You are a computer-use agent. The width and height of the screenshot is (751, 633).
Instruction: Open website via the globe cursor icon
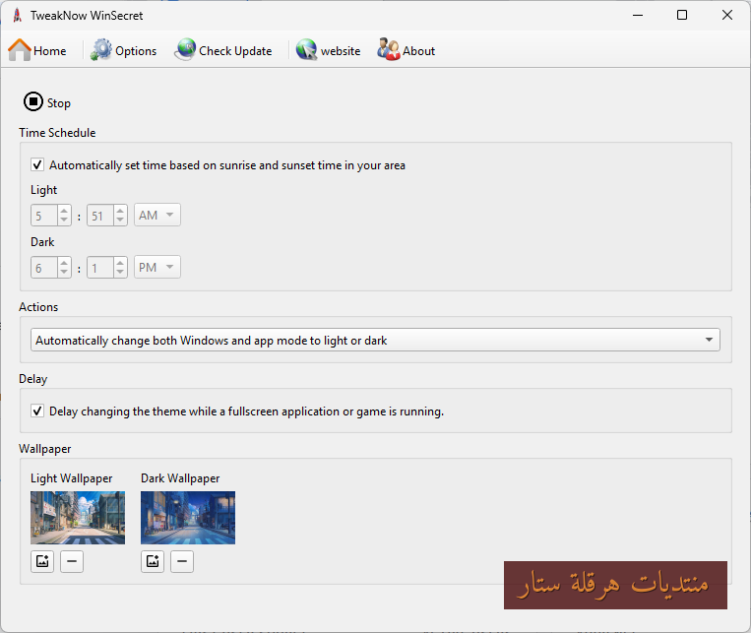[x=306, y=50]
